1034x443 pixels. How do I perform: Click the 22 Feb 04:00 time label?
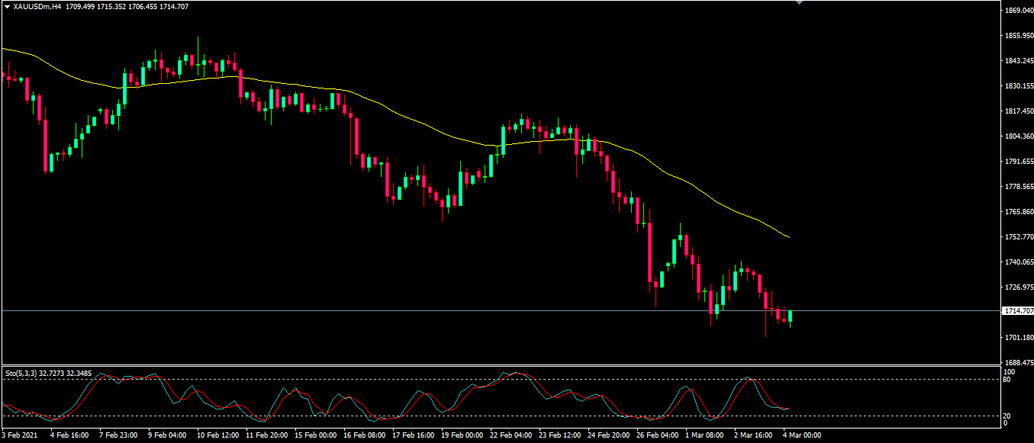coord(511,435)
